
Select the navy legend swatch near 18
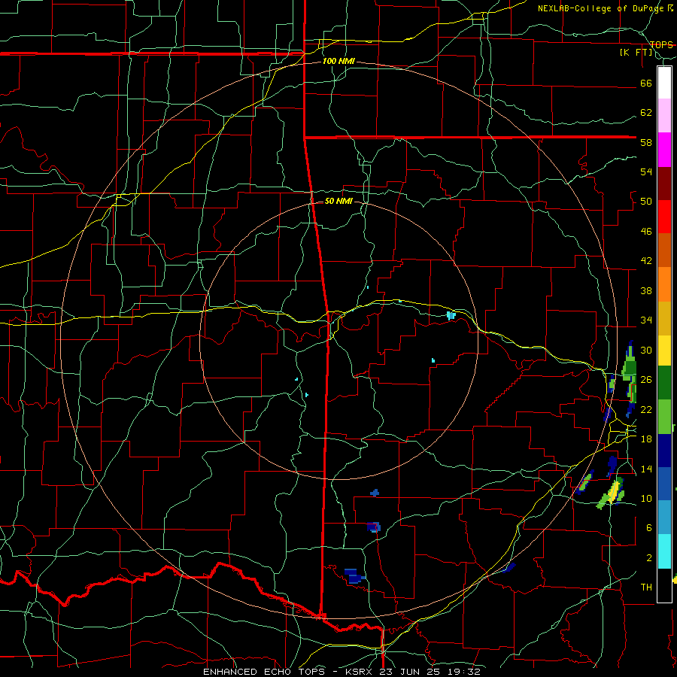tap(664, 451)
